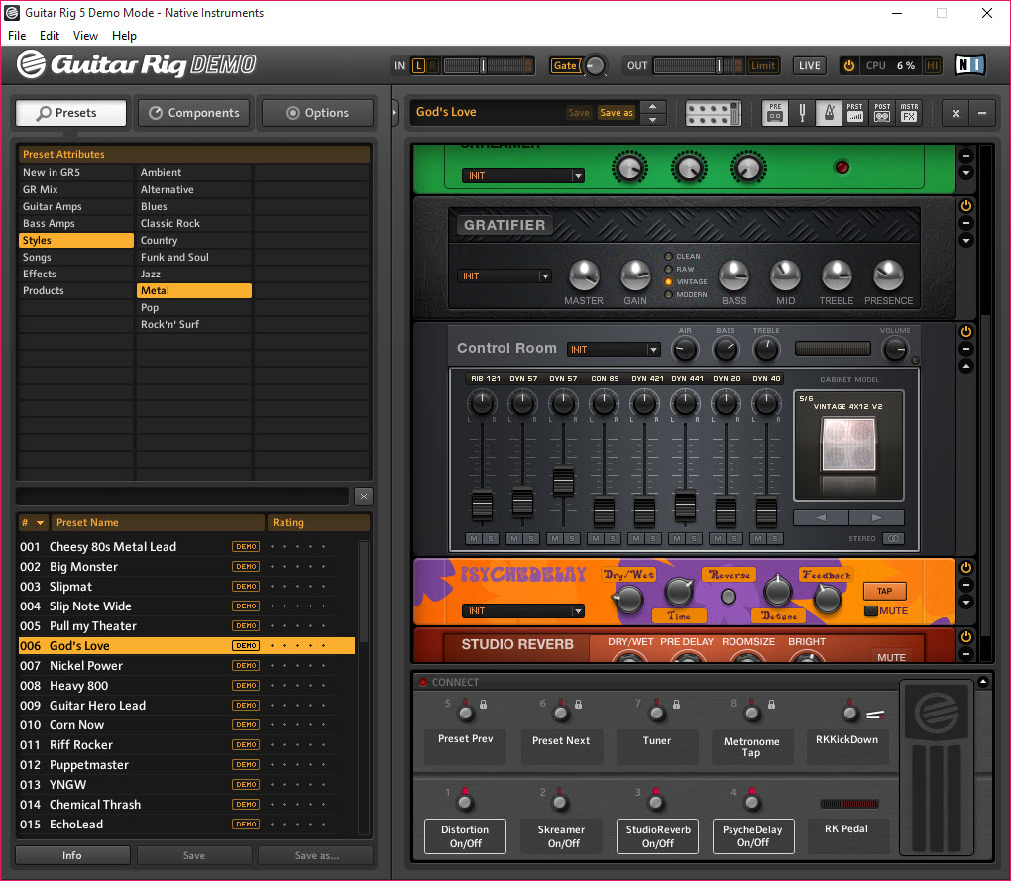
Task: Click the preset search input field
Action: coord(182,496)
